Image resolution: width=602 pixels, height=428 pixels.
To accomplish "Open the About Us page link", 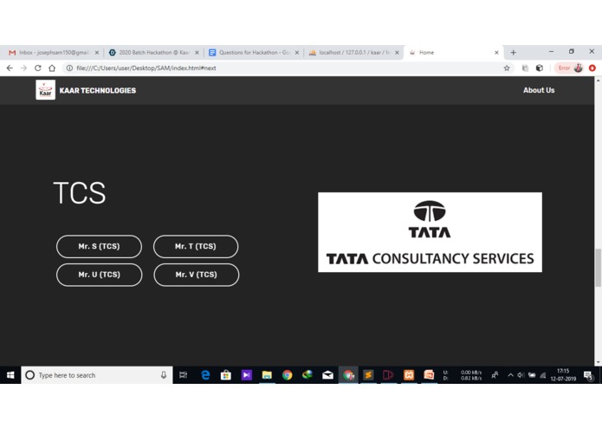I will [539, 90].
